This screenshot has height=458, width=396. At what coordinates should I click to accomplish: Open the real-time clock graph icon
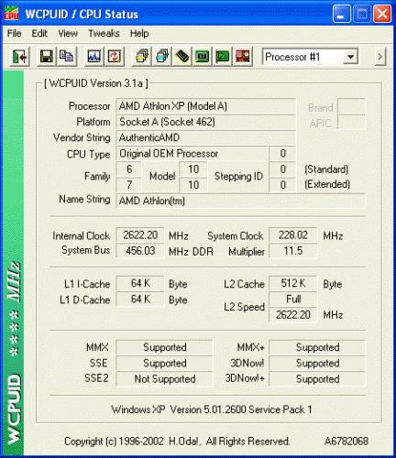click(x=93, y=57)
